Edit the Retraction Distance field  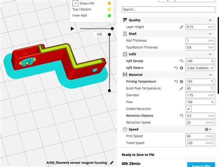pyautogui.click(x=200, y=116)
